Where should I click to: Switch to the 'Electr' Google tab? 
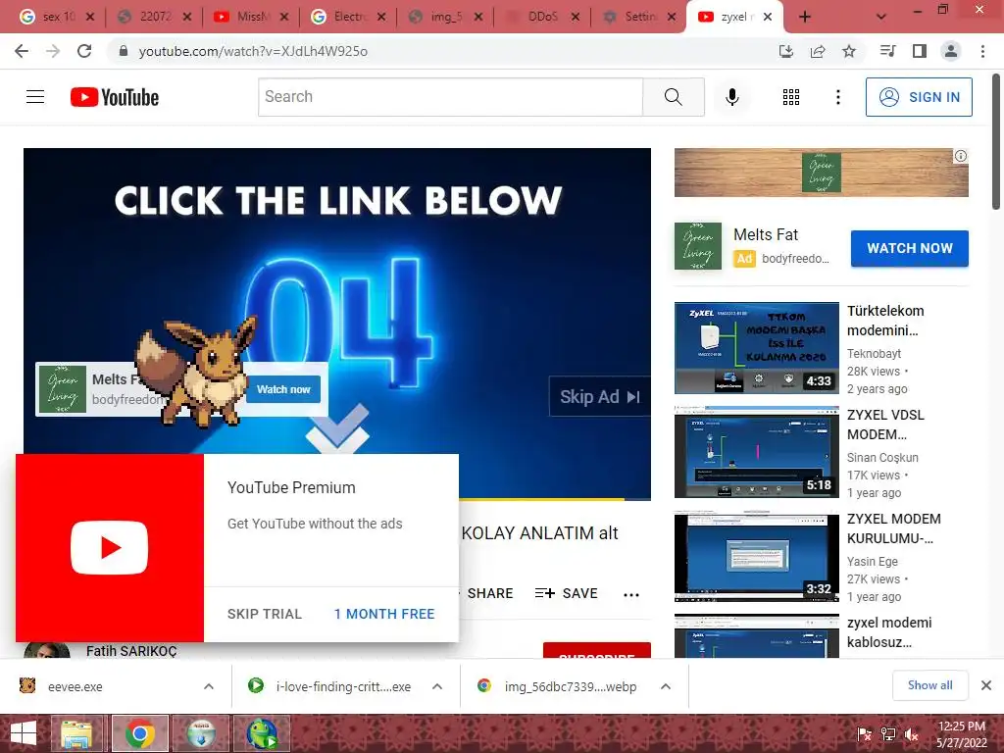pyautogui.click(x=348, y=17)
